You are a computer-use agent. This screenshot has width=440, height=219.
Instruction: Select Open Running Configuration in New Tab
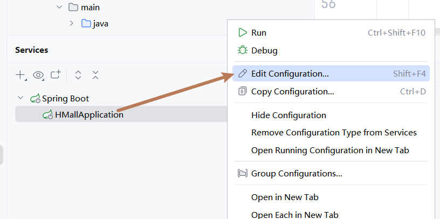click(x=330, y=150)
